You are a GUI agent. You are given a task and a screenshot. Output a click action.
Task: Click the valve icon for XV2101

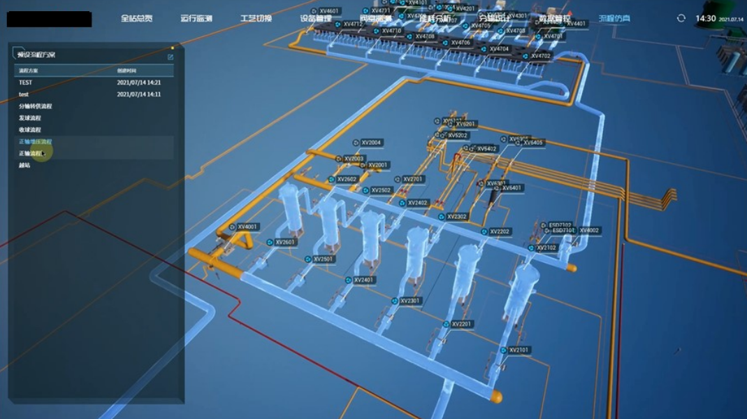coord(503,350)
